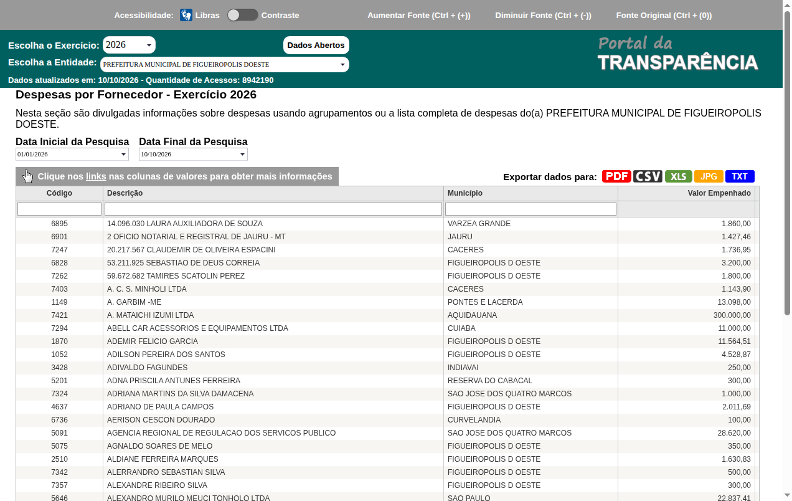Click value 1.630,83 for Aldiane Ferreira Marques
This screenshot has width=792, height=501.
(736, 459)
